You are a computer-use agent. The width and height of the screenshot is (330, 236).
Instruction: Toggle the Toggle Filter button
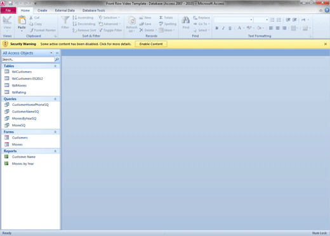pyautogui.click(x=110, y=30)
